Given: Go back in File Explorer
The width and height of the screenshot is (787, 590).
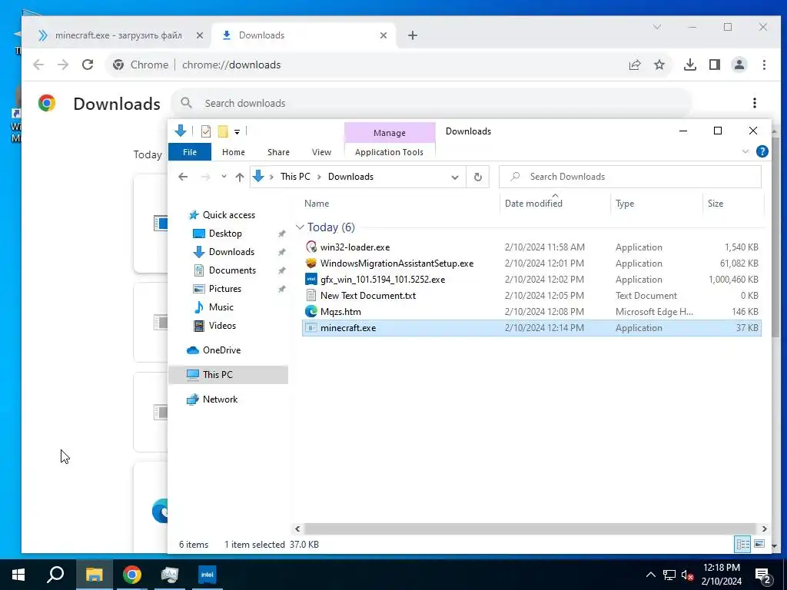Looking at the screenshot, I should [183, 177].
